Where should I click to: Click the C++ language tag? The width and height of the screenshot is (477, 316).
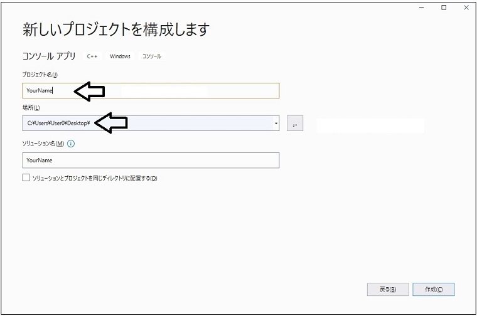click(93, 56)
